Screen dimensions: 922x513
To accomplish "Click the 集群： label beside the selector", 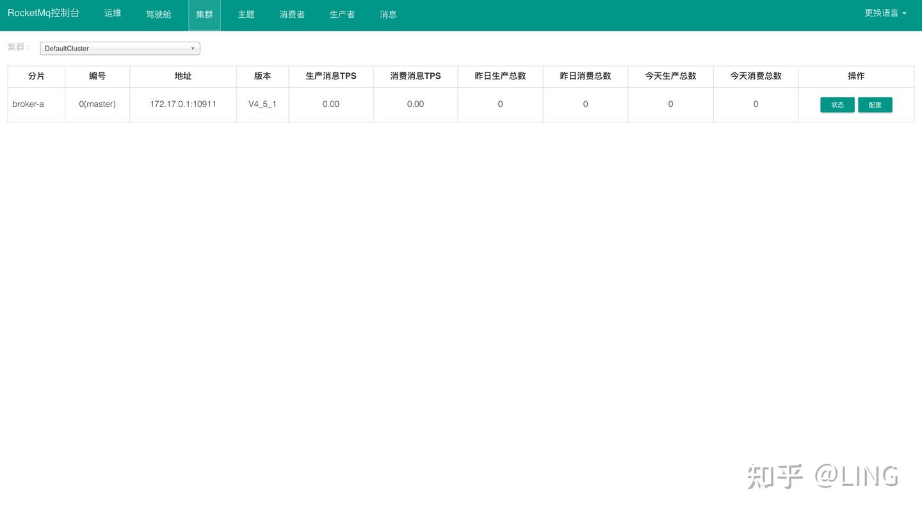I will pos(19,47).
